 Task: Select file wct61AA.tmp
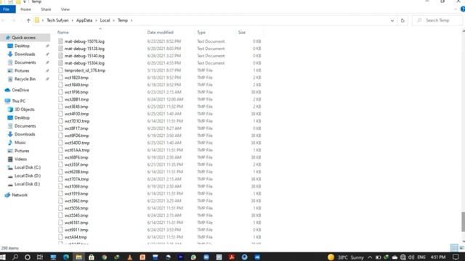point(77,150)
